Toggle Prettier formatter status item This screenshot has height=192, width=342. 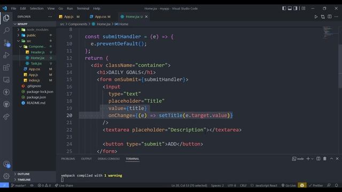[x=316, y=186]
